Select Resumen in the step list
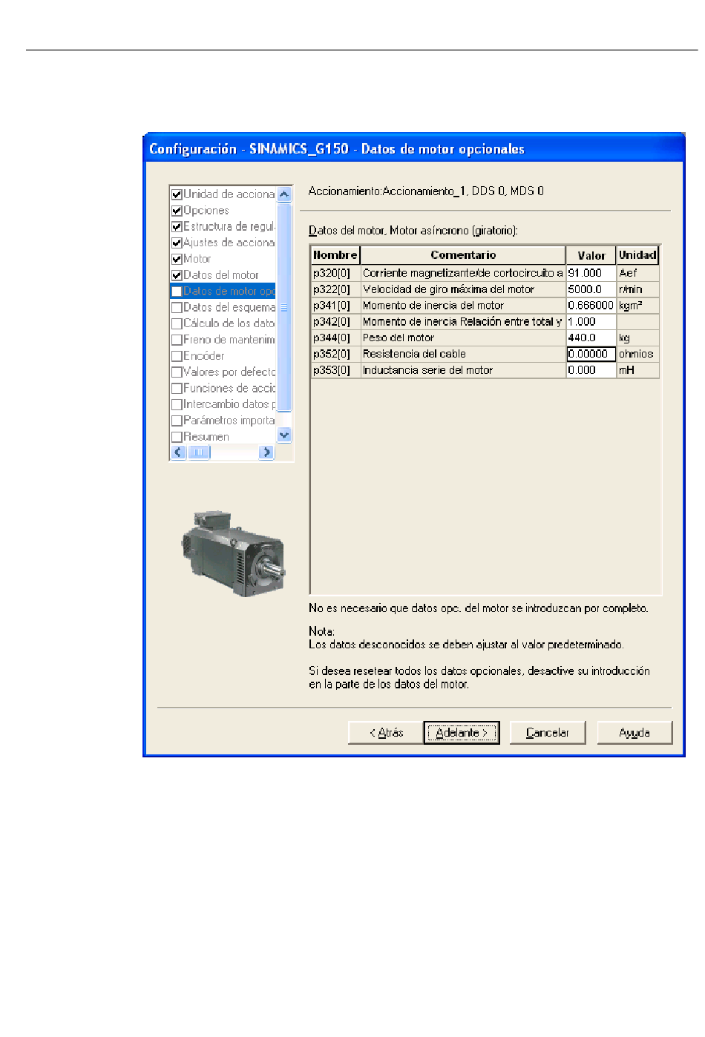This screenshot has width=705, height=1037. coord(206,437)
